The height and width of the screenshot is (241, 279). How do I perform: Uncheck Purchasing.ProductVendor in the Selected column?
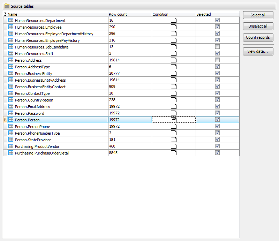[x=217, y=146]
